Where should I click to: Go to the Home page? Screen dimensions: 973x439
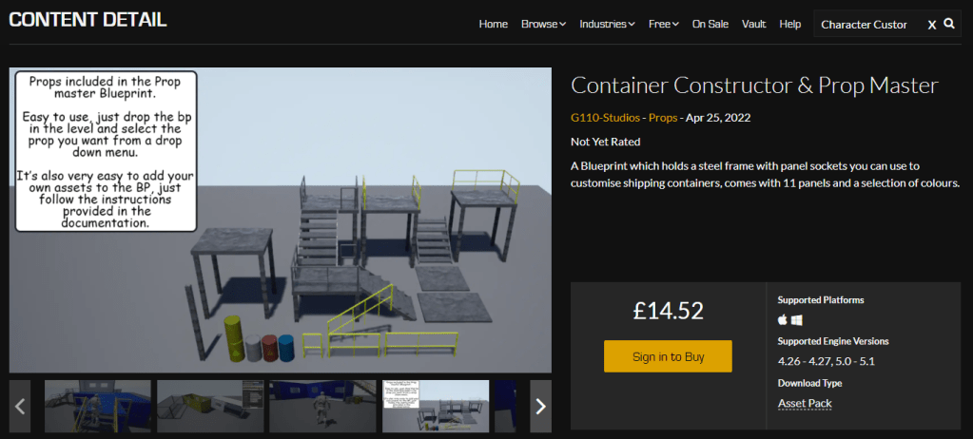(493, 24)
